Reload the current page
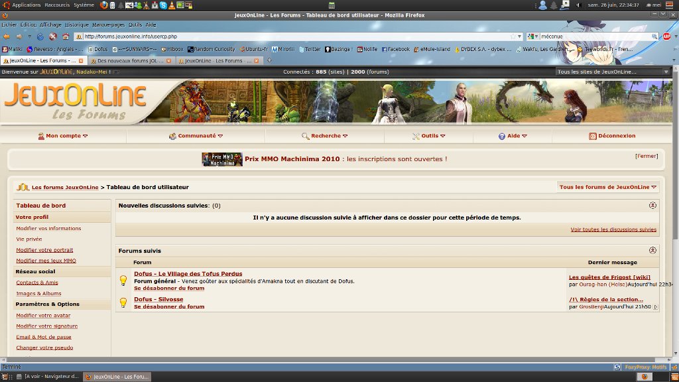The height and width of the screenshot is (382, 679). [x=40, y=36]
